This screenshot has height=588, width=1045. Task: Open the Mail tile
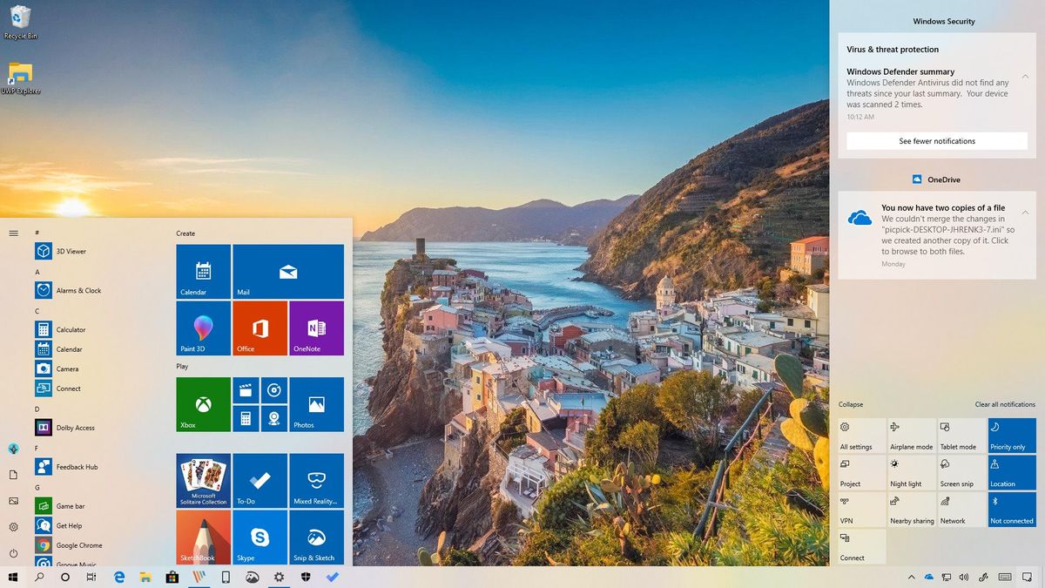pos(288,272)
